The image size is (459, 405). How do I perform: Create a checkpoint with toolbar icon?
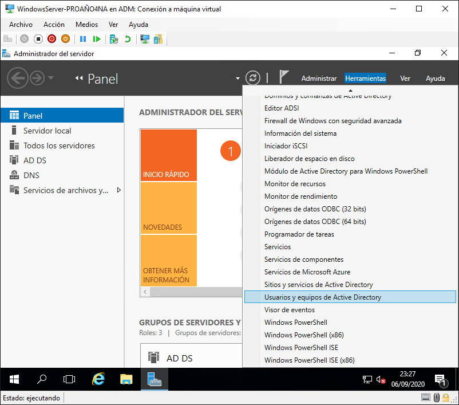coord(113,39)
